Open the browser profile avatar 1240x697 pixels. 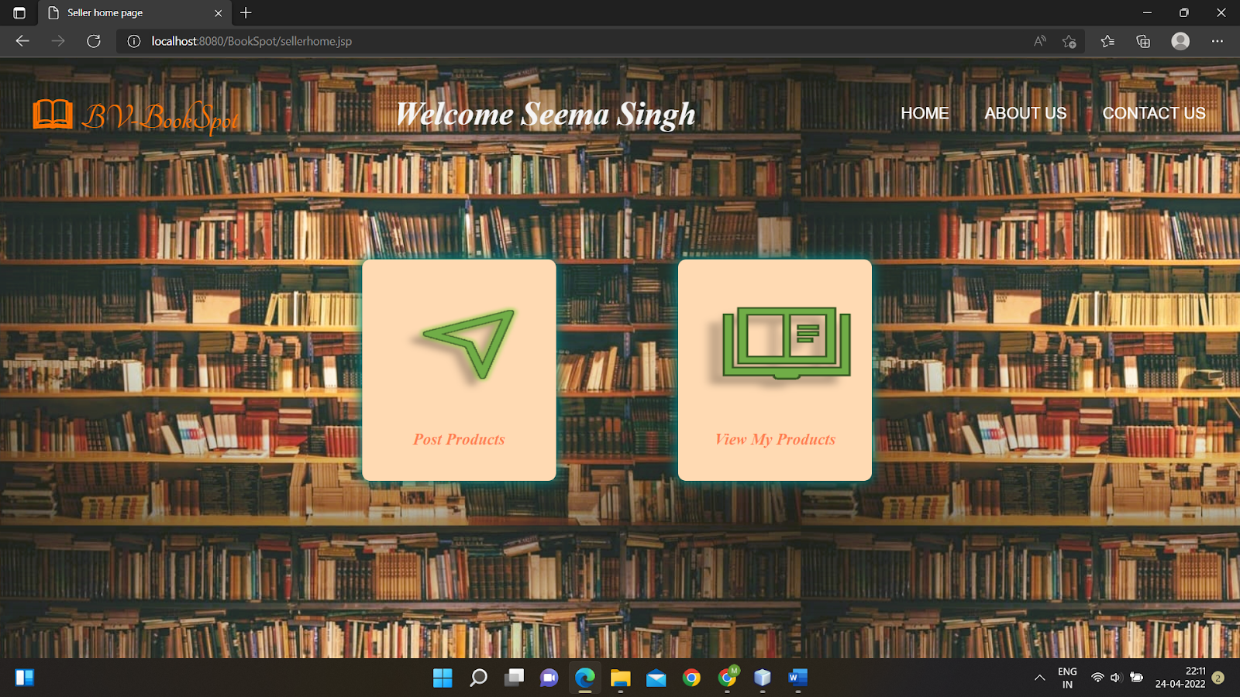[1180, 41]
